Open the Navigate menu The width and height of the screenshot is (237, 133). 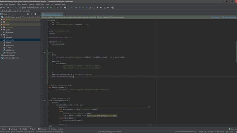tap(12, 4)
